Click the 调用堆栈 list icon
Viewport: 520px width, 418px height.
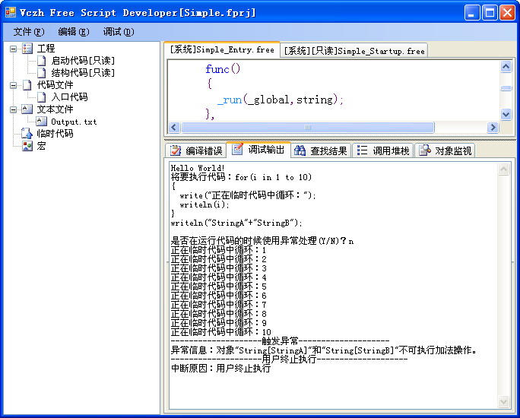coord(362,150)
